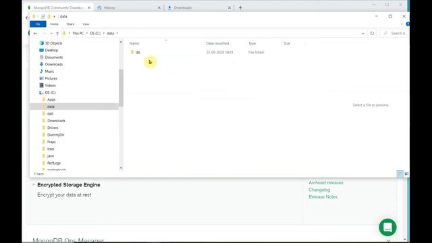
Task: Select Downloads under This PC
Action: pyautogui.click(x=54, y=65)
